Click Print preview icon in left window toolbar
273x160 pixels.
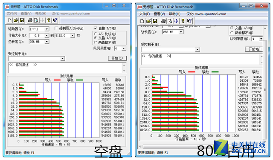point(36,20)
